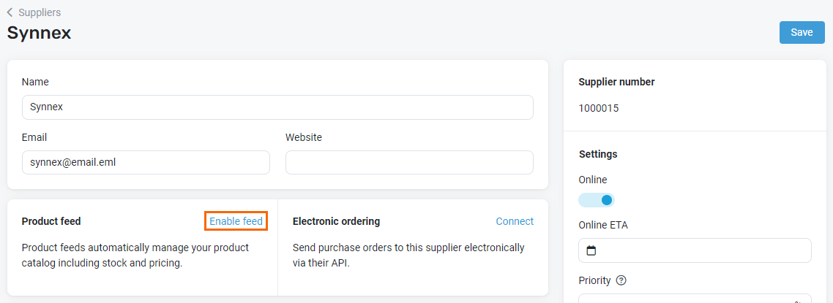833x303 pixels.
Task: Click the Product feed heading
Action: click(x=51, y=221)
